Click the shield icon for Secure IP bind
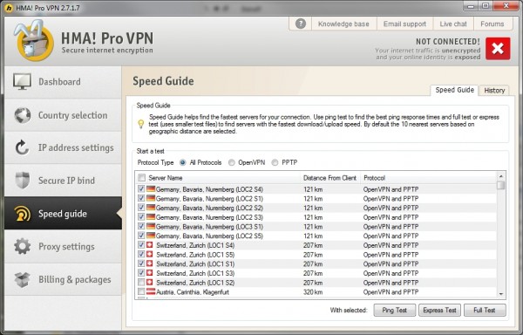The image size is (523, 335). click(23, 181)
